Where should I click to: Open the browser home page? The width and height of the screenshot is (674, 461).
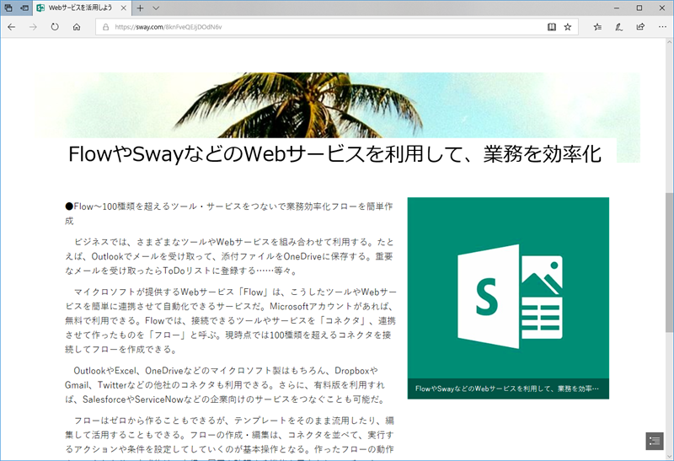(x=77, y=27)
